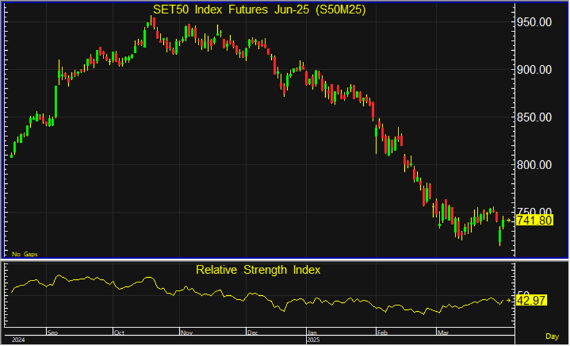This screenshot has width=570, height=346.
Task: Click the Mar marker on time axis
Action: 443,332
